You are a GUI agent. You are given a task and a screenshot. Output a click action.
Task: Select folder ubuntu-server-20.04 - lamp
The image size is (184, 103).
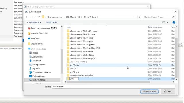[82, 55]
